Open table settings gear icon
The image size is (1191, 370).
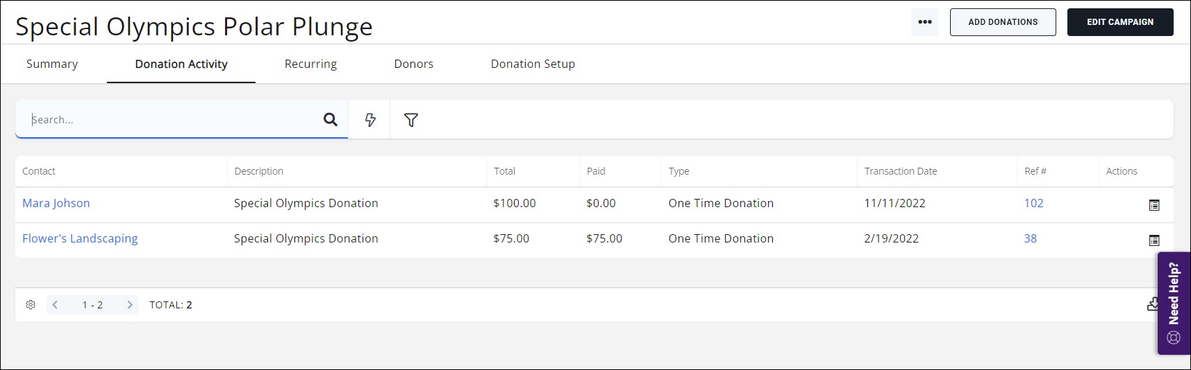coord(31,305)
